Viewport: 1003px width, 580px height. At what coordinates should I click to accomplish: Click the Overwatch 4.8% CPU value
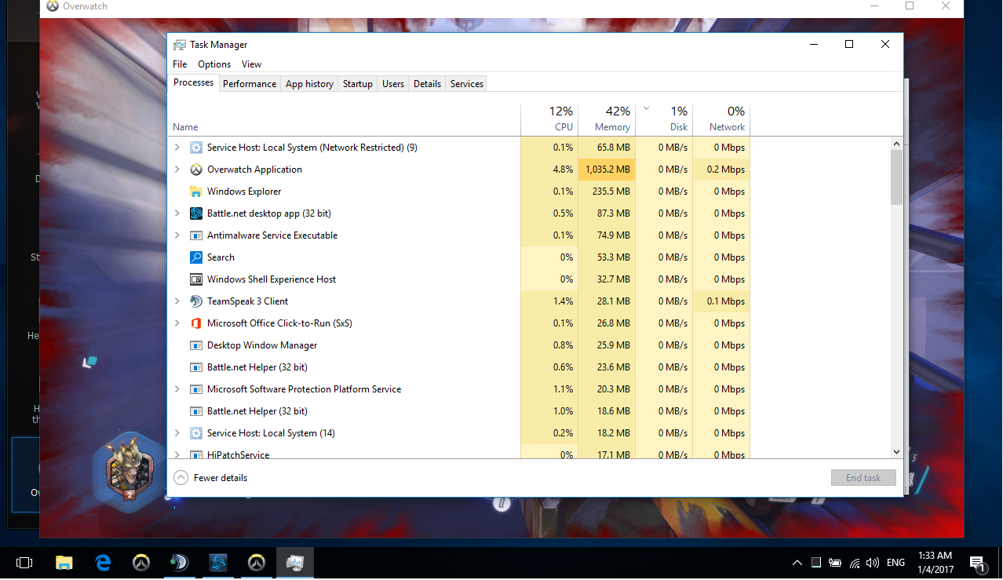(x=563, y=170)
